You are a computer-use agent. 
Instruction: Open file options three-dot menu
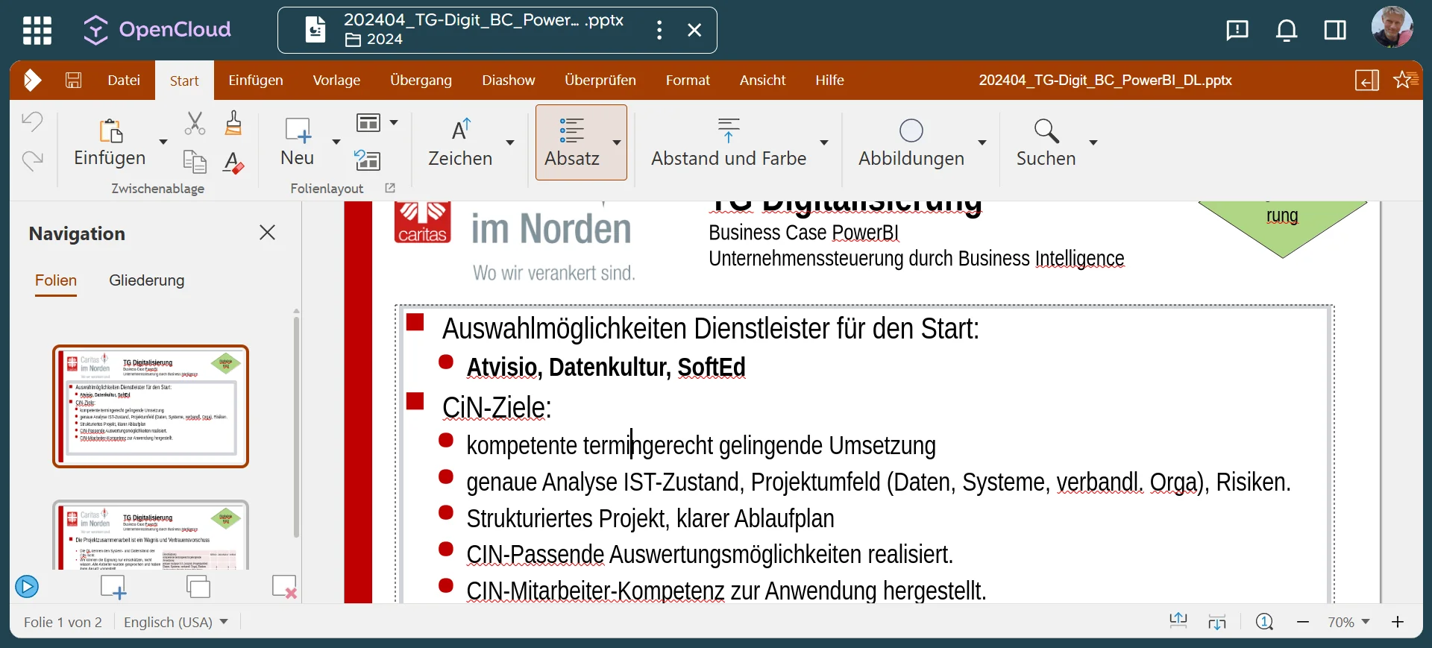[659, 30]
